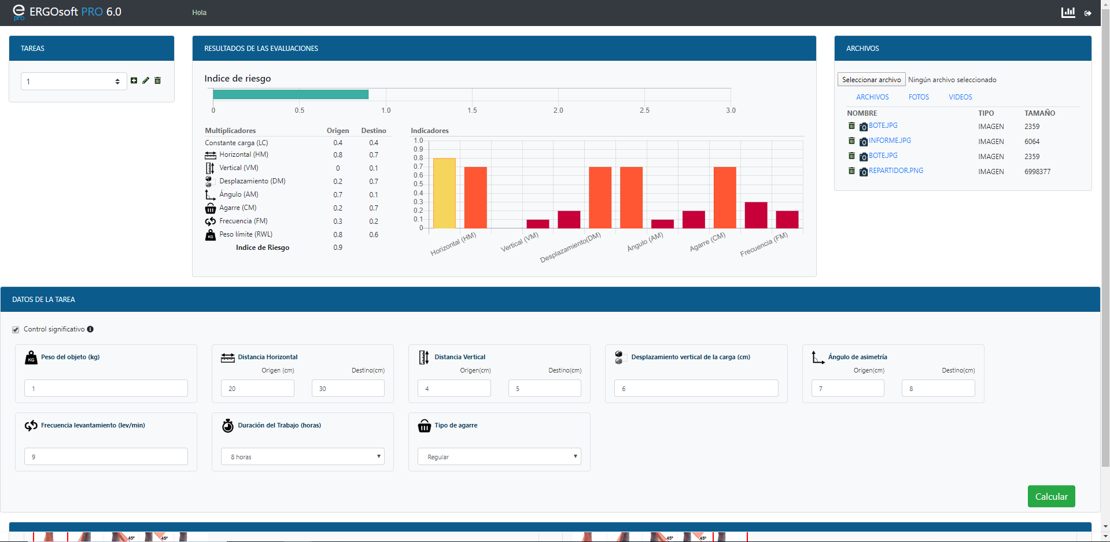This screenshot has width=1110, height=542.
Task: Edit the task with pencil icon
Action: [146, 80]
